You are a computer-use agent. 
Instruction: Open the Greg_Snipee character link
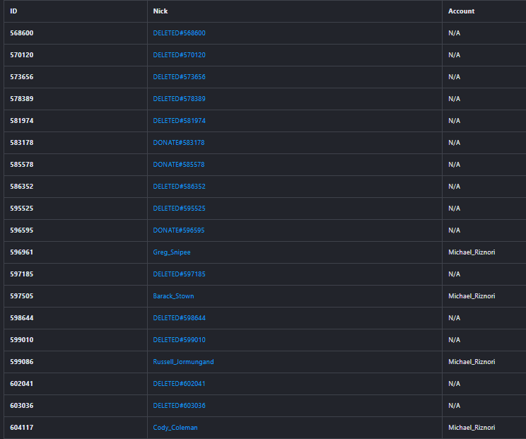click(x=172, y=252)
